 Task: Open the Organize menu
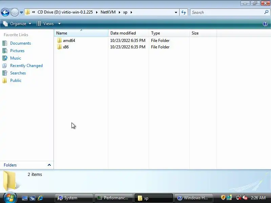tap(17, 24)
